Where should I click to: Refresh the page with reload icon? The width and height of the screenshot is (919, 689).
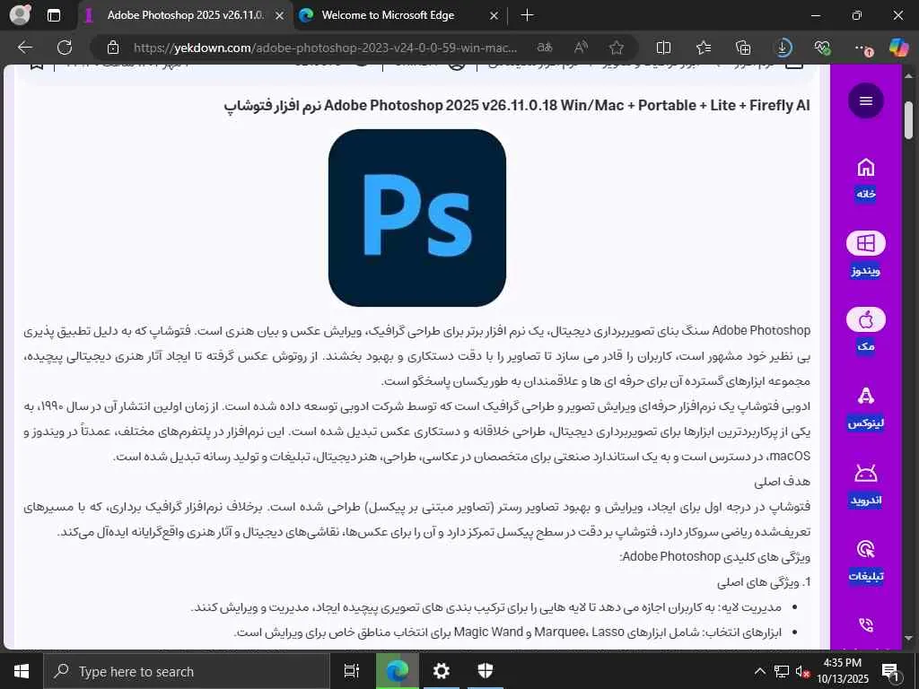click(x=65, y=48)
